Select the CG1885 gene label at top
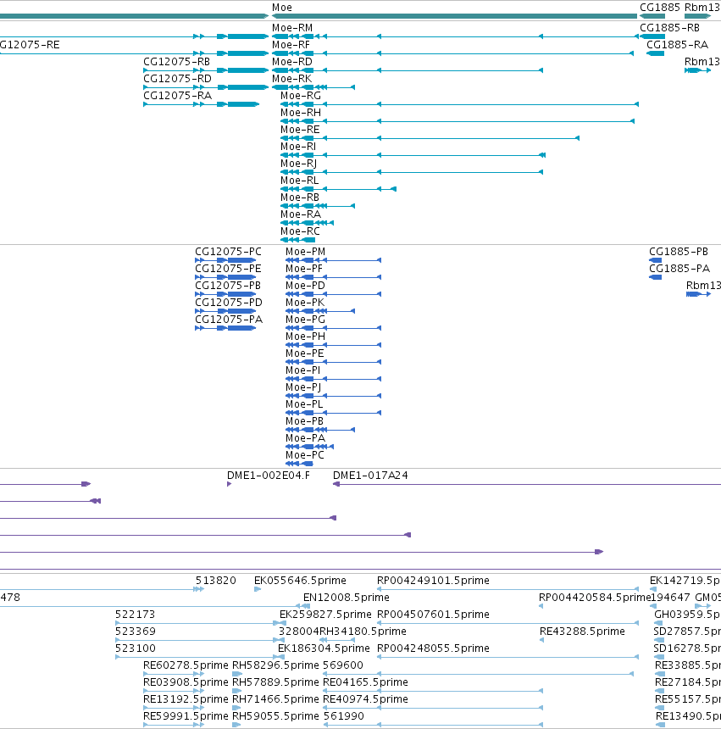Image resolution: width=721 pixels, height=729 pixels. click(660, 8)
